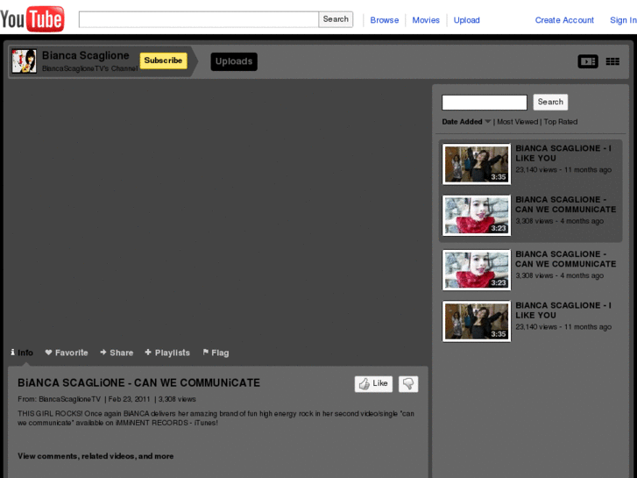This screenshot has width=637, height=478.
Task: Open the YouTube logo home link
Action: [32, 18]
